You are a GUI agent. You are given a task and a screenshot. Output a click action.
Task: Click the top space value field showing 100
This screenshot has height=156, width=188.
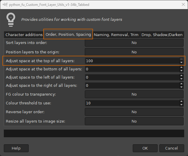click(132, 61)
